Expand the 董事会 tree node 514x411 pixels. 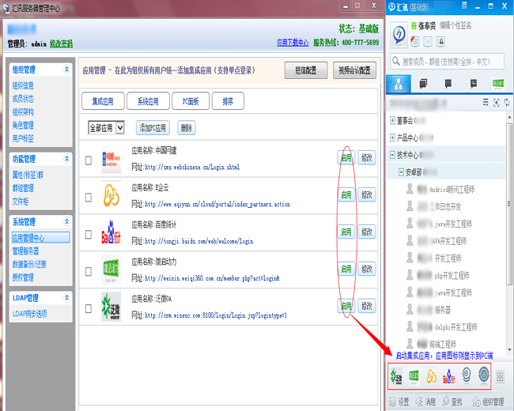[392, 120]
